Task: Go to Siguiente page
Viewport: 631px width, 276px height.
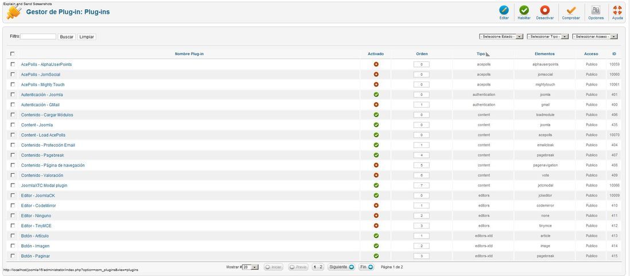Action: tap(341, 267)
